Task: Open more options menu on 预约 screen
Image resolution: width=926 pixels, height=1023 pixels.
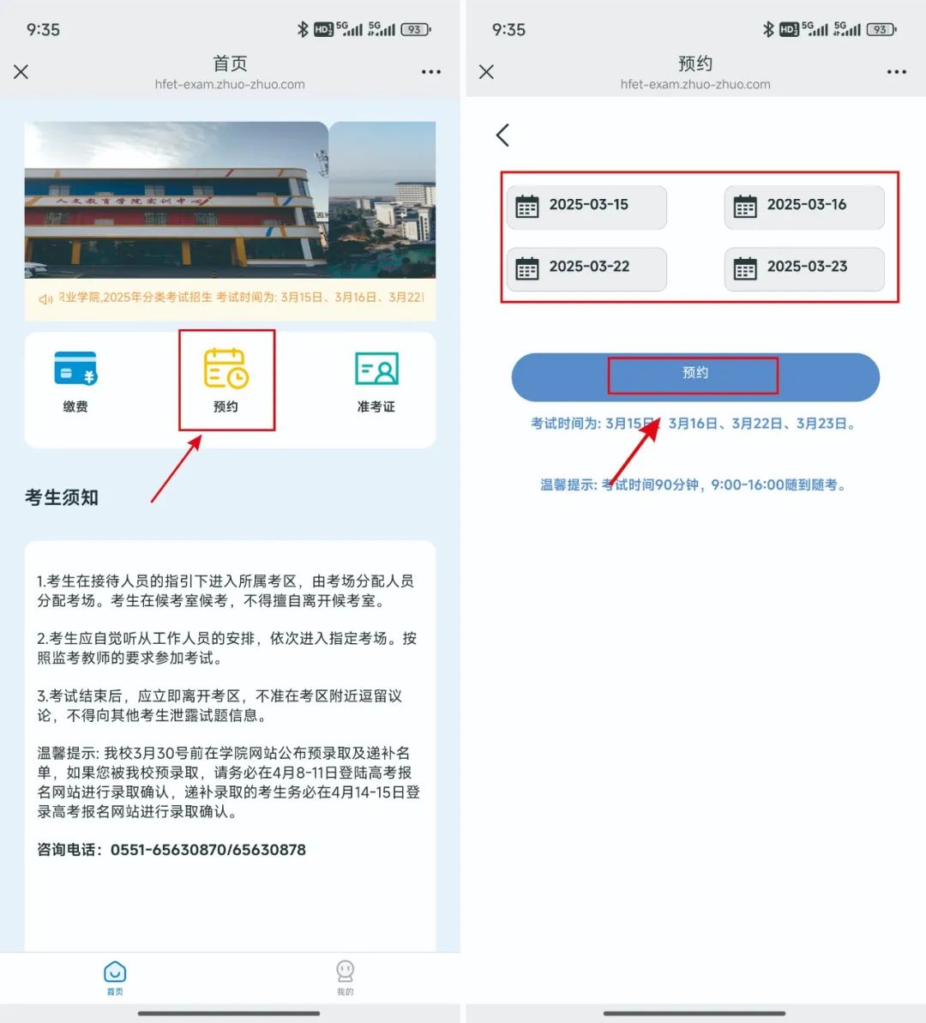Action: point(896,72)
